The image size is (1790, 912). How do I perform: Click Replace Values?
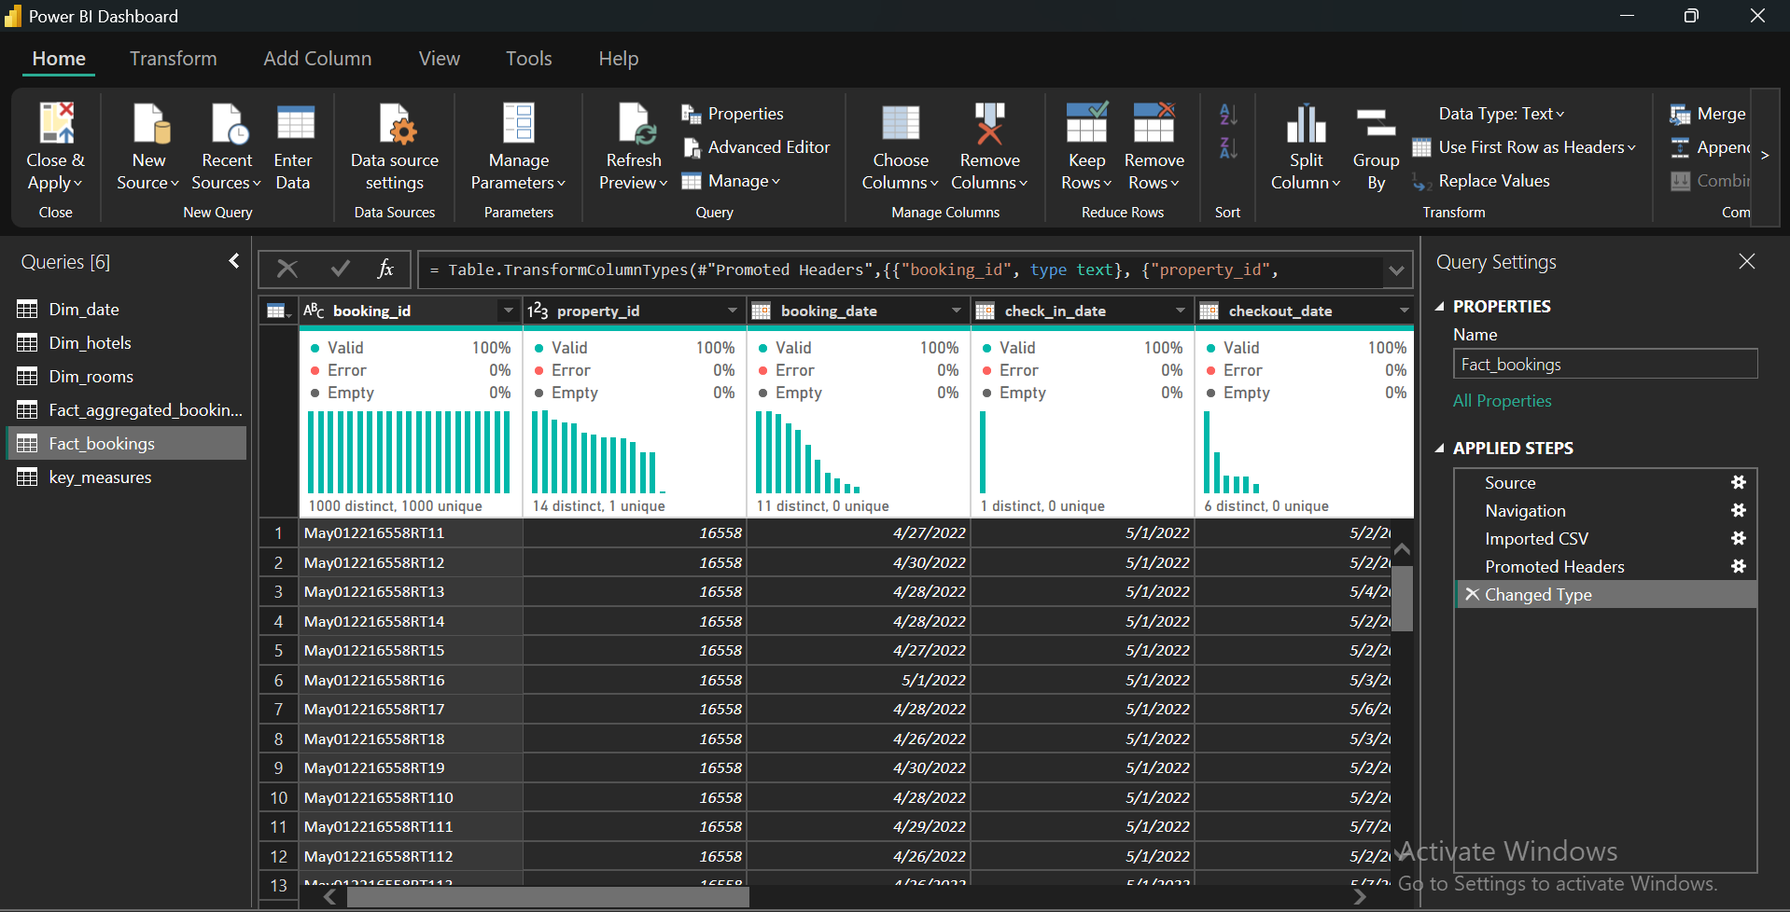coord(1481,181)
